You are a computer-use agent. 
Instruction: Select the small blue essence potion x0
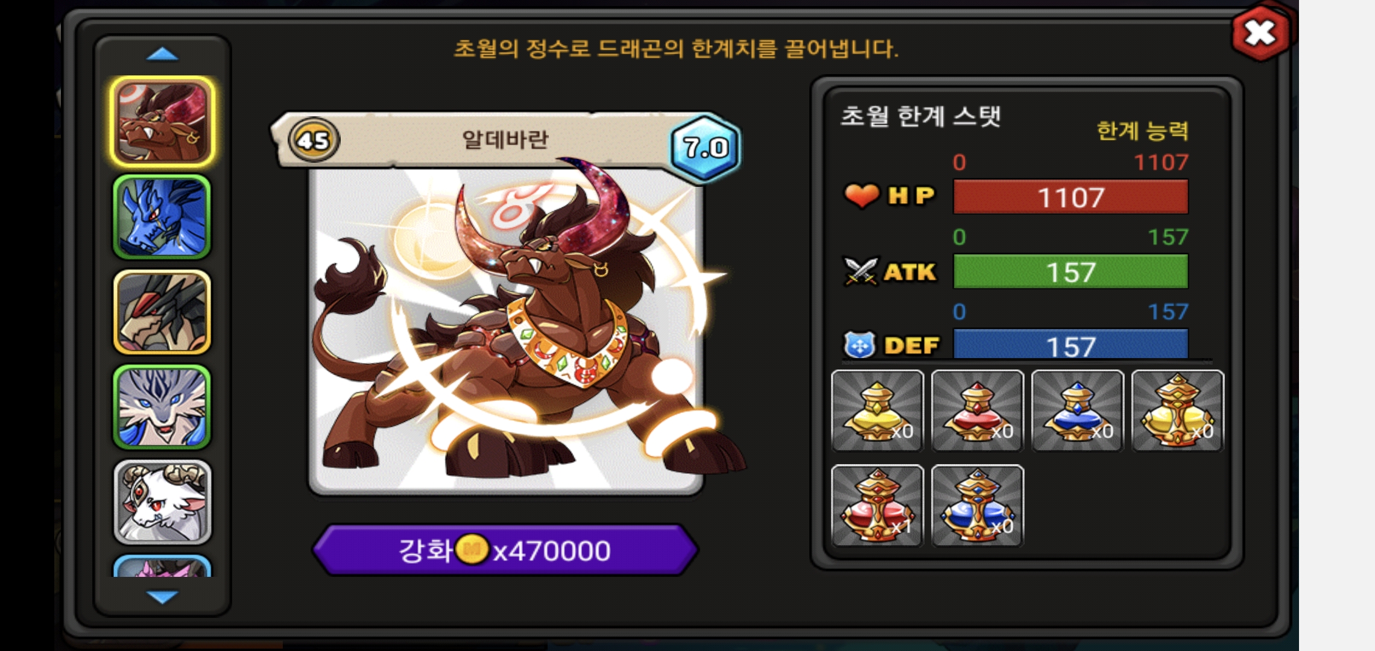(x=1078, y=410)
